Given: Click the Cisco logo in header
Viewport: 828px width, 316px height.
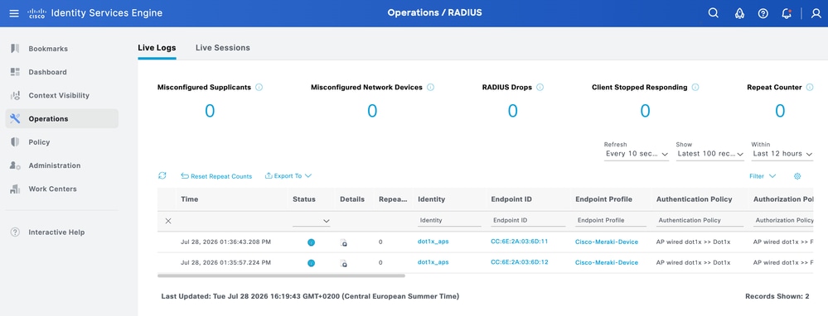Looking at the screenshot, I should pyautogui.click(x=36, y=13).
